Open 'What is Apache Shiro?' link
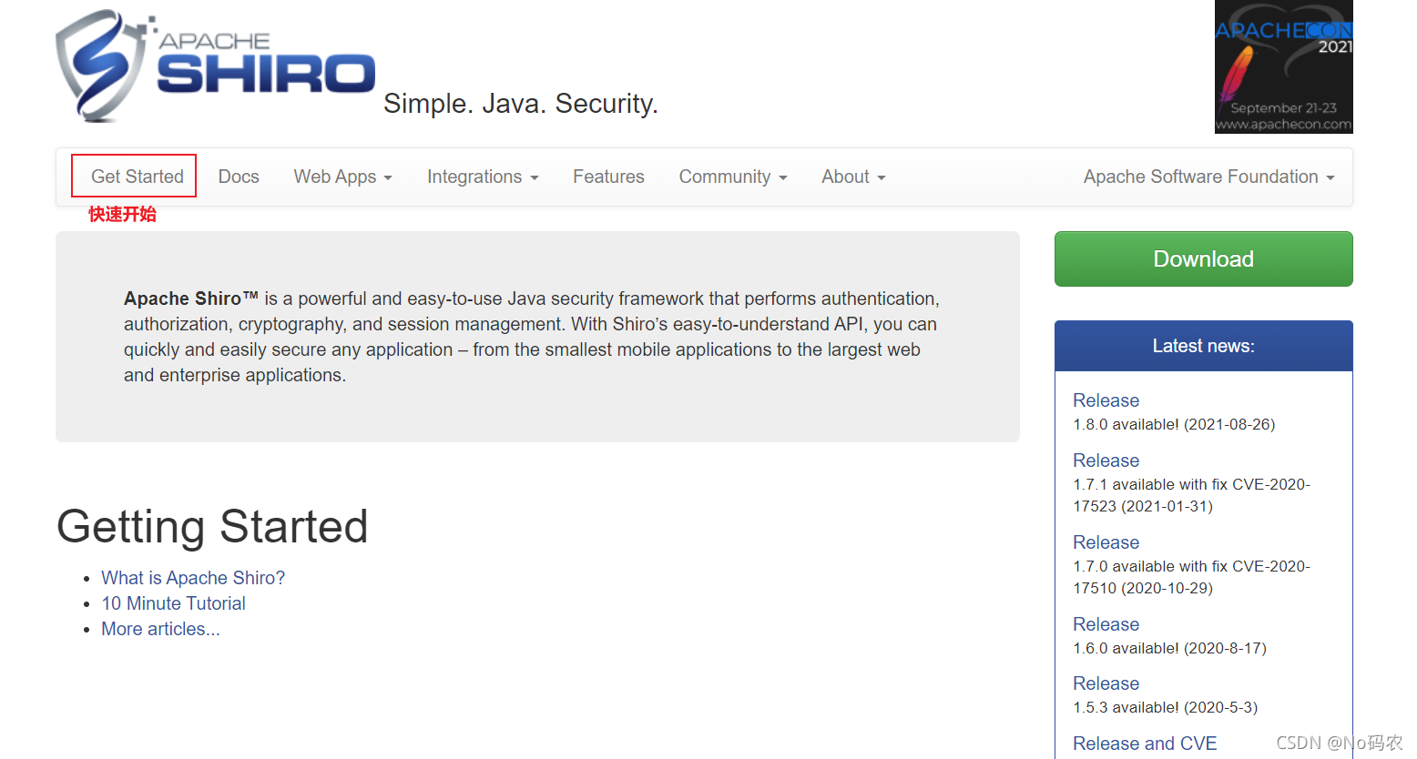The height and width of the screenshot is (759, 1417). (193, 578)
